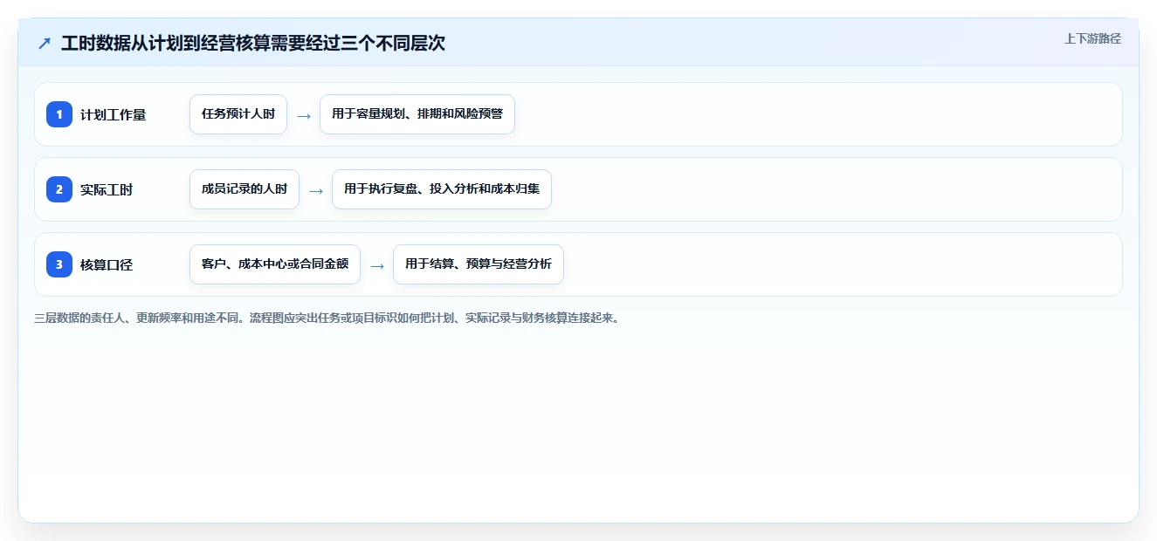This screenshot has height=541, width=1157.
Task: Select the 用于容量规划、排期和风险预警 chip
Action: tap(417, 114)
